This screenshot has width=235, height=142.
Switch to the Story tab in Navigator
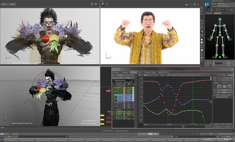pos(140,72)
